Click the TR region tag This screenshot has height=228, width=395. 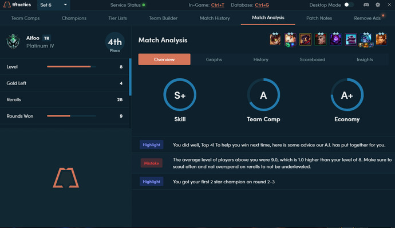46,38
